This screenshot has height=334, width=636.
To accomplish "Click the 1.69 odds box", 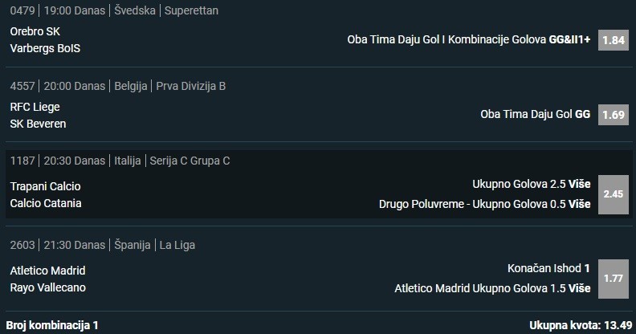I will coord(613,115).
